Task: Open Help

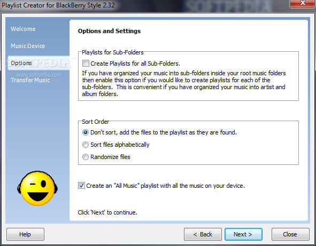Action: pyautogui.click(x=25, y=234)
